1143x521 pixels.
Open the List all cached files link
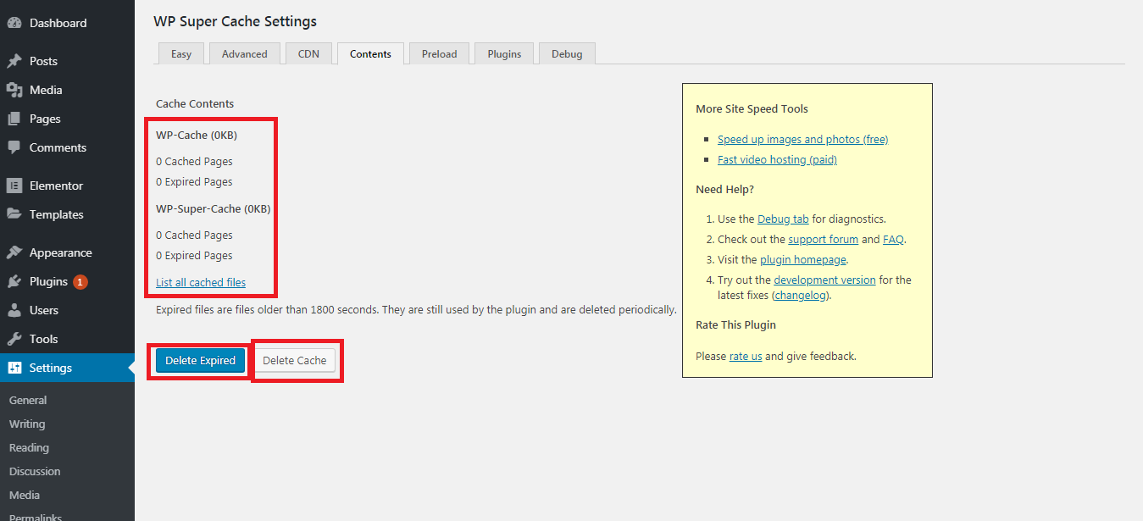point(201,282)
